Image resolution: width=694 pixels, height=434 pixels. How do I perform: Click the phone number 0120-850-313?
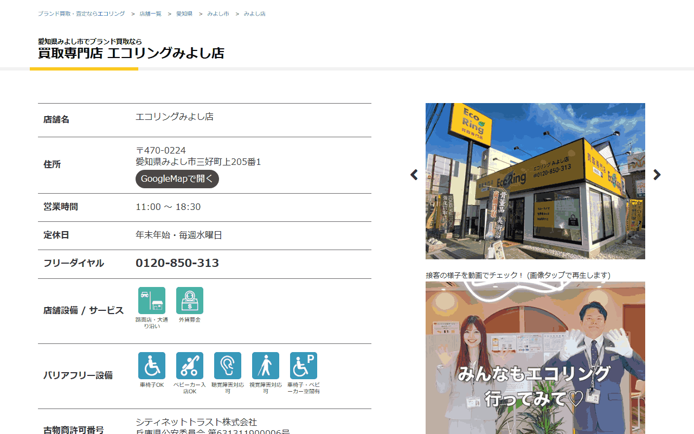point(177,263)
